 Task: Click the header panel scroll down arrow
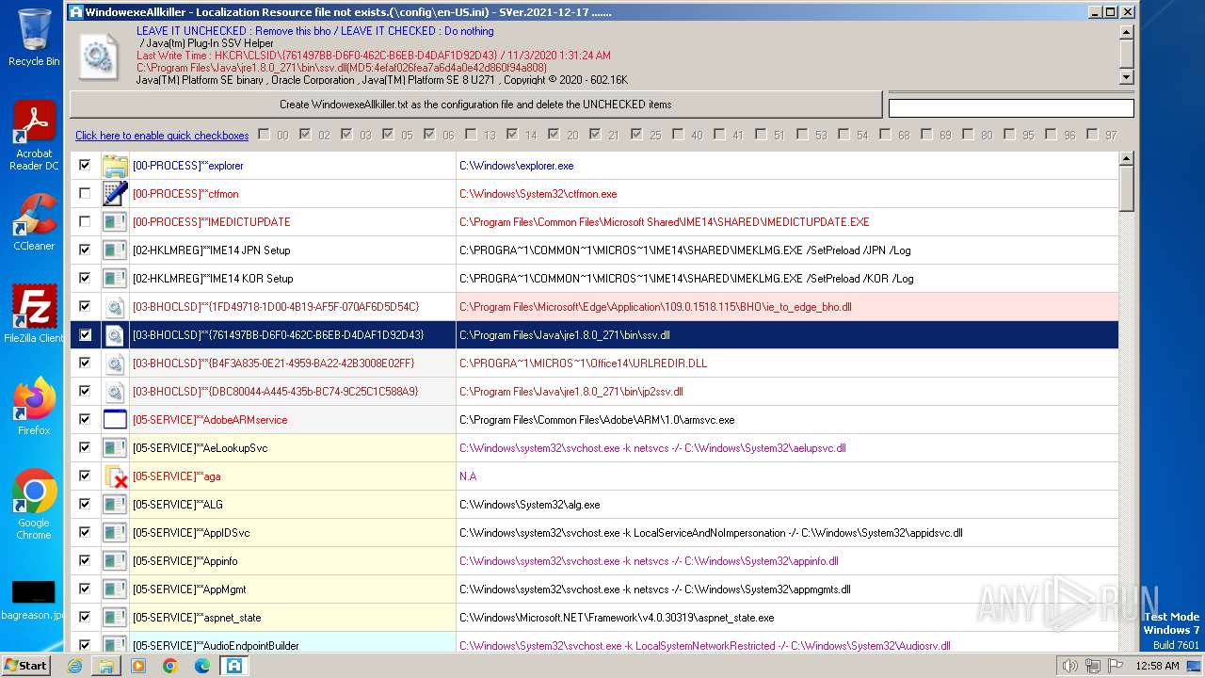pyautogui.click(x=1127, y=77)
